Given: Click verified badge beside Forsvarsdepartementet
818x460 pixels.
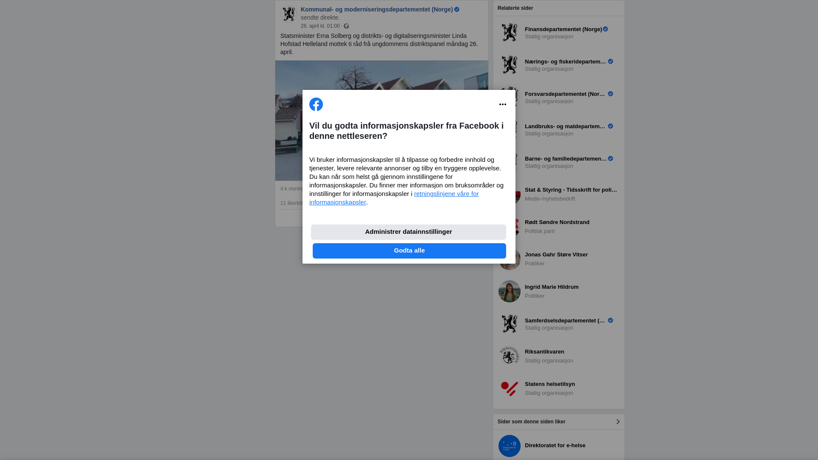Looking at the screenshot, I should click(x=611, y=94).
